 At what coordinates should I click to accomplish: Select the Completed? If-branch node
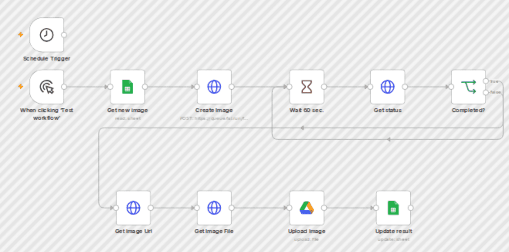click(x=468, y=87)
